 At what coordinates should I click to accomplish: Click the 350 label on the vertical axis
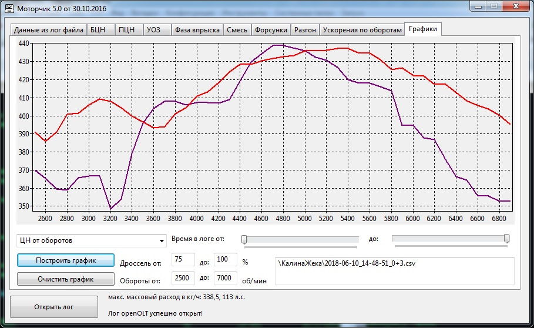(24, 206)
